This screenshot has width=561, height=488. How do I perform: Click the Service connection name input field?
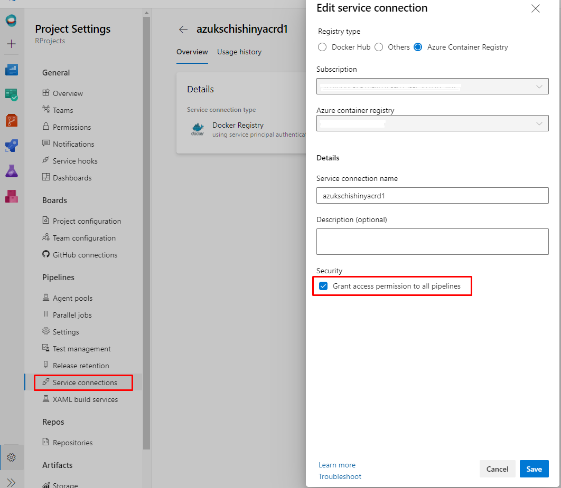click(432, 195)
